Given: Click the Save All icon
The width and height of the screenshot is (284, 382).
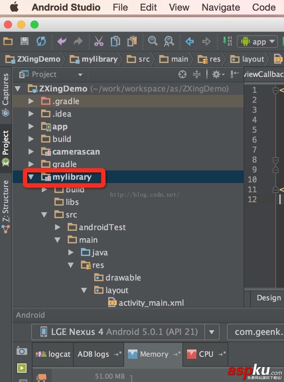Looking at the screenshot, I should point(24,41).
